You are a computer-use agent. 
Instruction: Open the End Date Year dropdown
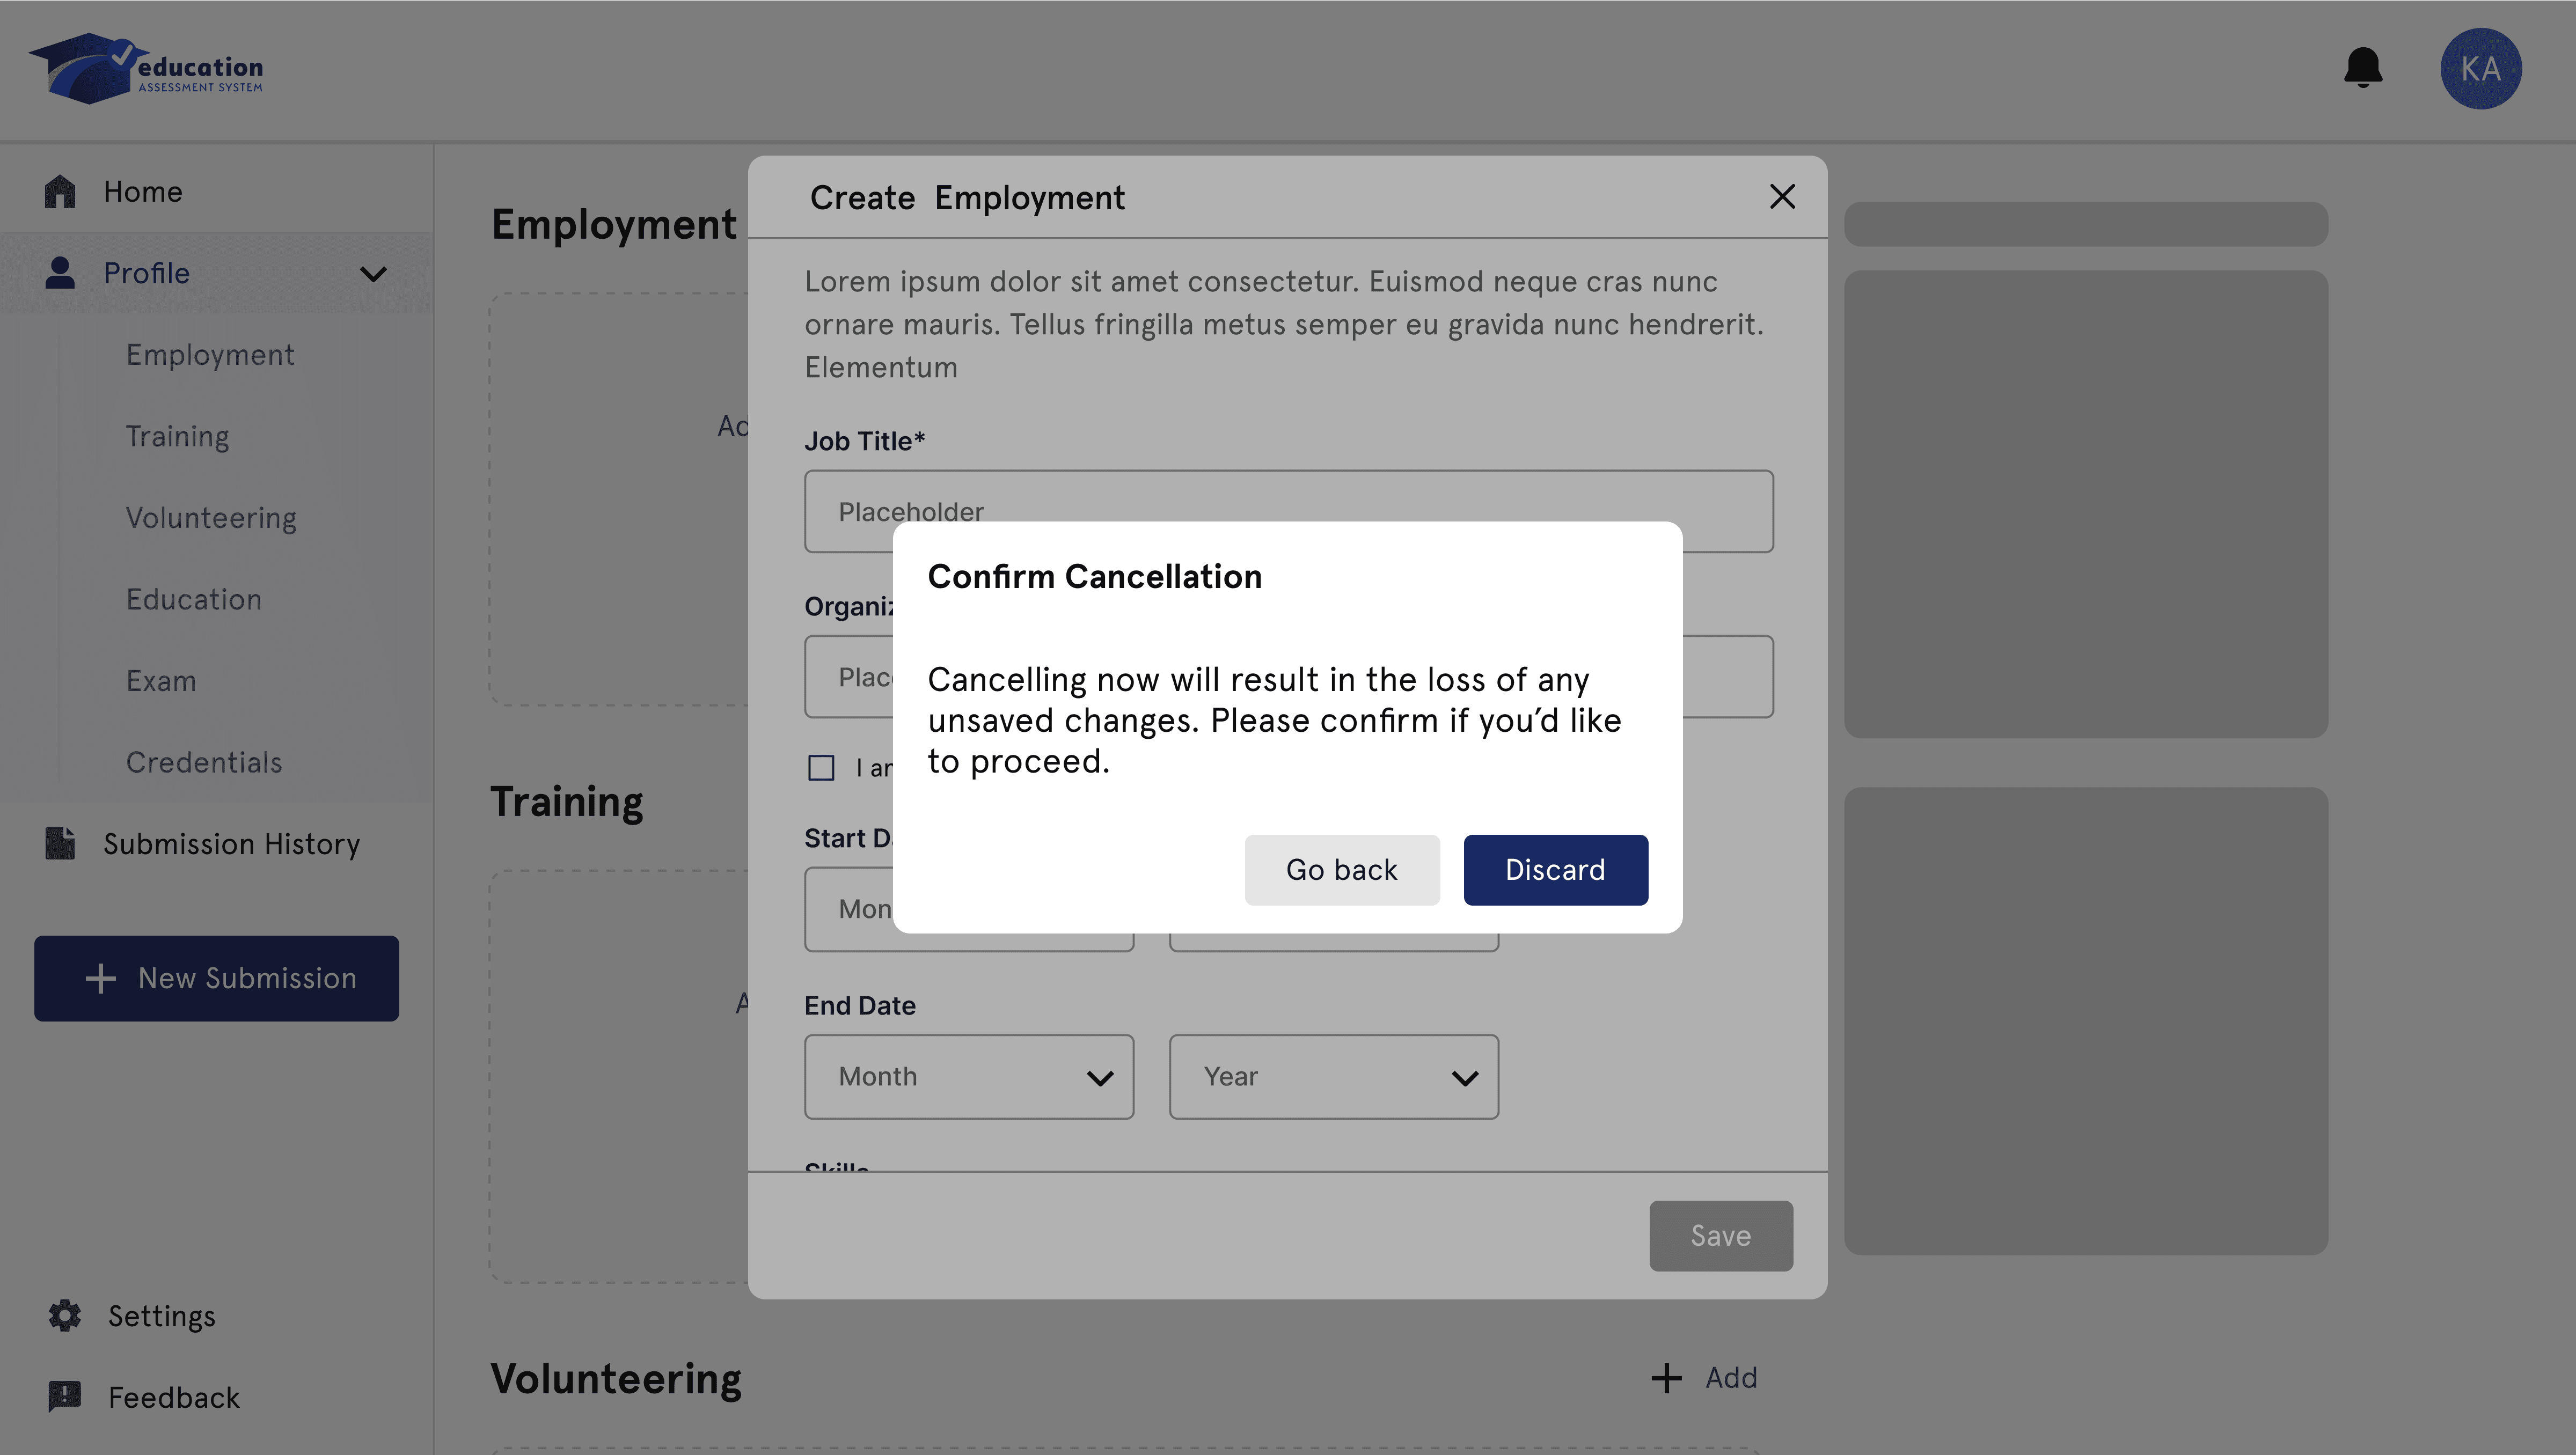(1333, 1076)
